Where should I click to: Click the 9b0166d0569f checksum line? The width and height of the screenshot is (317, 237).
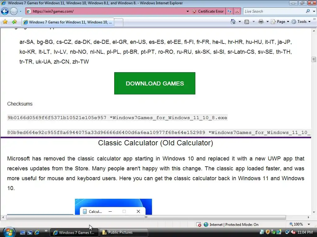[117, 118]
